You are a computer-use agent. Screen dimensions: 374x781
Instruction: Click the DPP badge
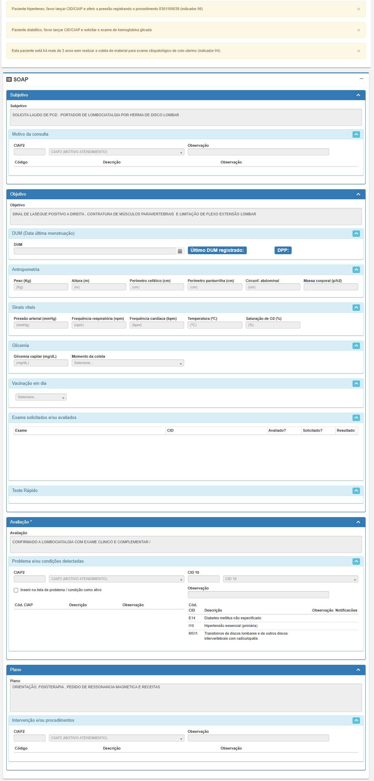[x=283, y=251]
